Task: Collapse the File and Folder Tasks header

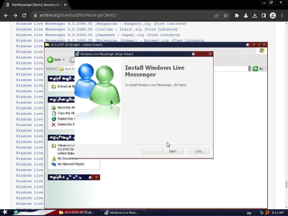Action: click(61, 100)
